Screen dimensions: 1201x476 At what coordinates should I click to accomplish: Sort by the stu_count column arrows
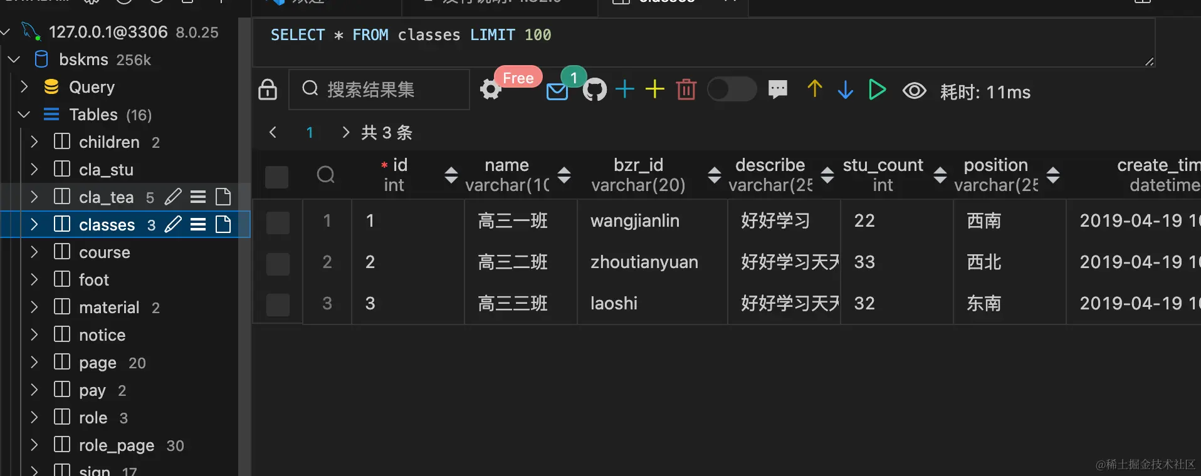[940, 175]
